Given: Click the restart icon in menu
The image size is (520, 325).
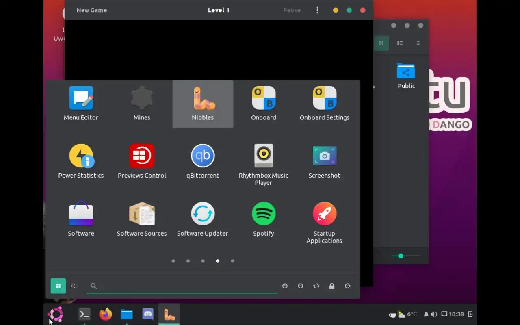Looking at the screenshot, I should pyautogui.click(x=316, y=286).
